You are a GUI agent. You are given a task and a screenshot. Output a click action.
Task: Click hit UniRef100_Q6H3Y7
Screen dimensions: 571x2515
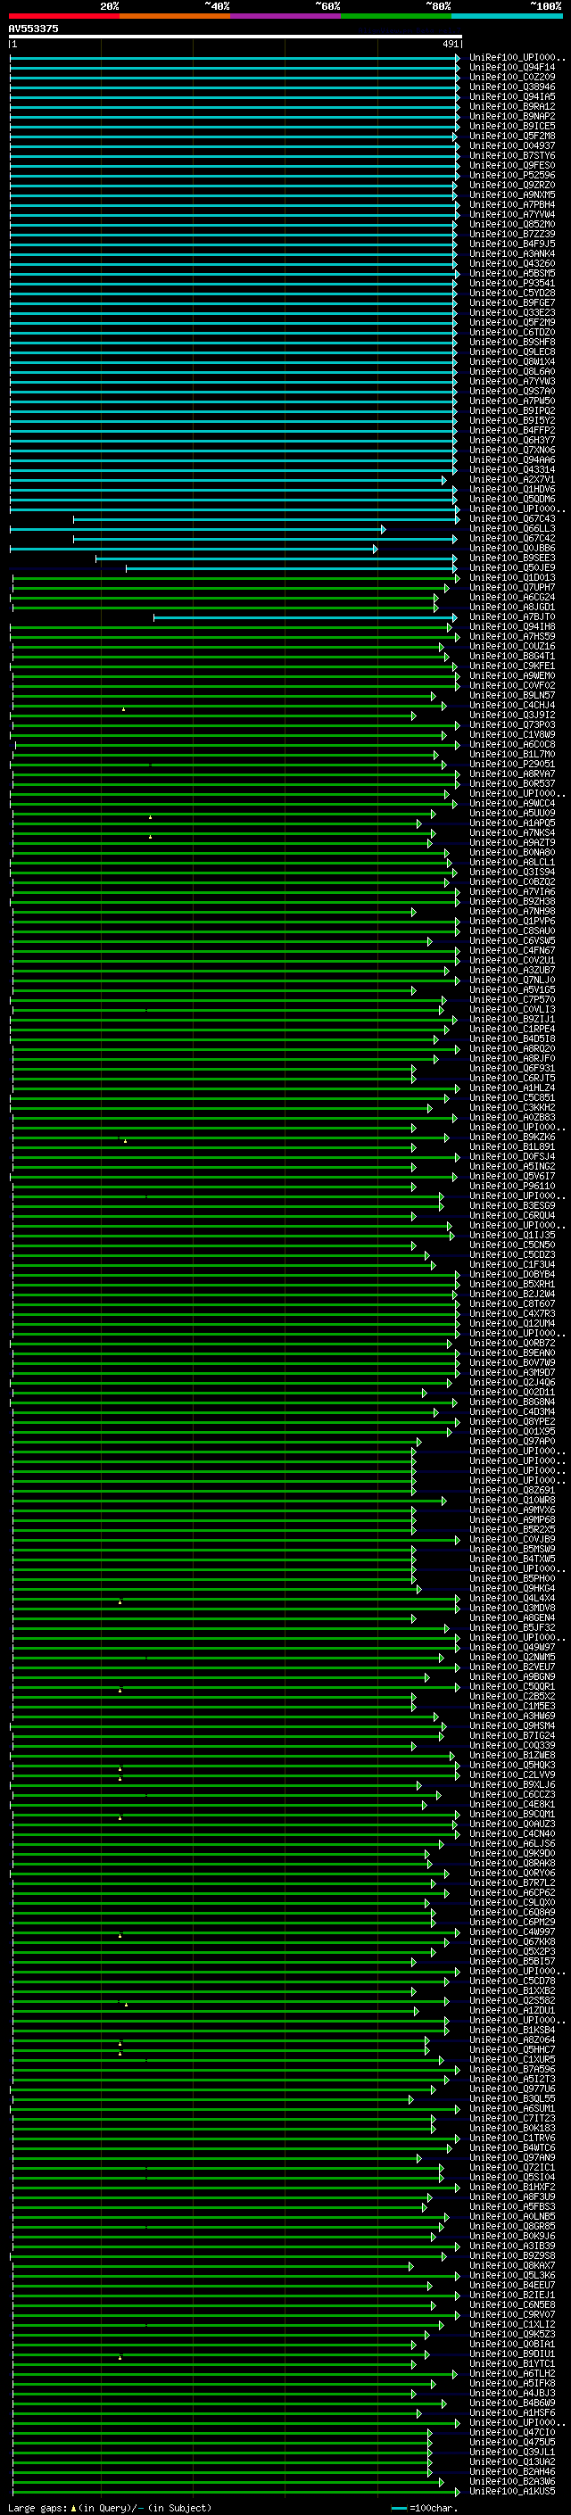tap(511, 441)
